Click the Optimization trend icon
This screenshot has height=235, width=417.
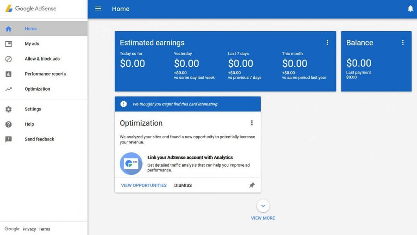[8, 89]
